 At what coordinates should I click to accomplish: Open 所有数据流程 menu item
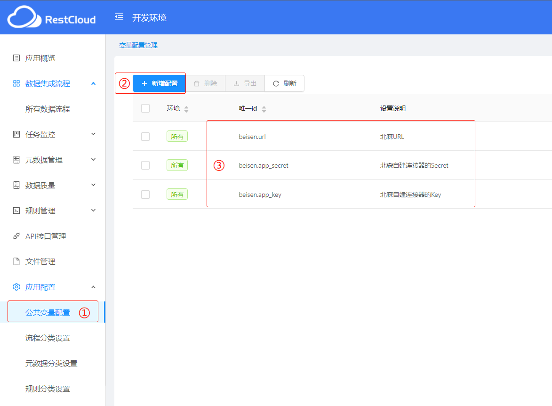click(48, 109)
